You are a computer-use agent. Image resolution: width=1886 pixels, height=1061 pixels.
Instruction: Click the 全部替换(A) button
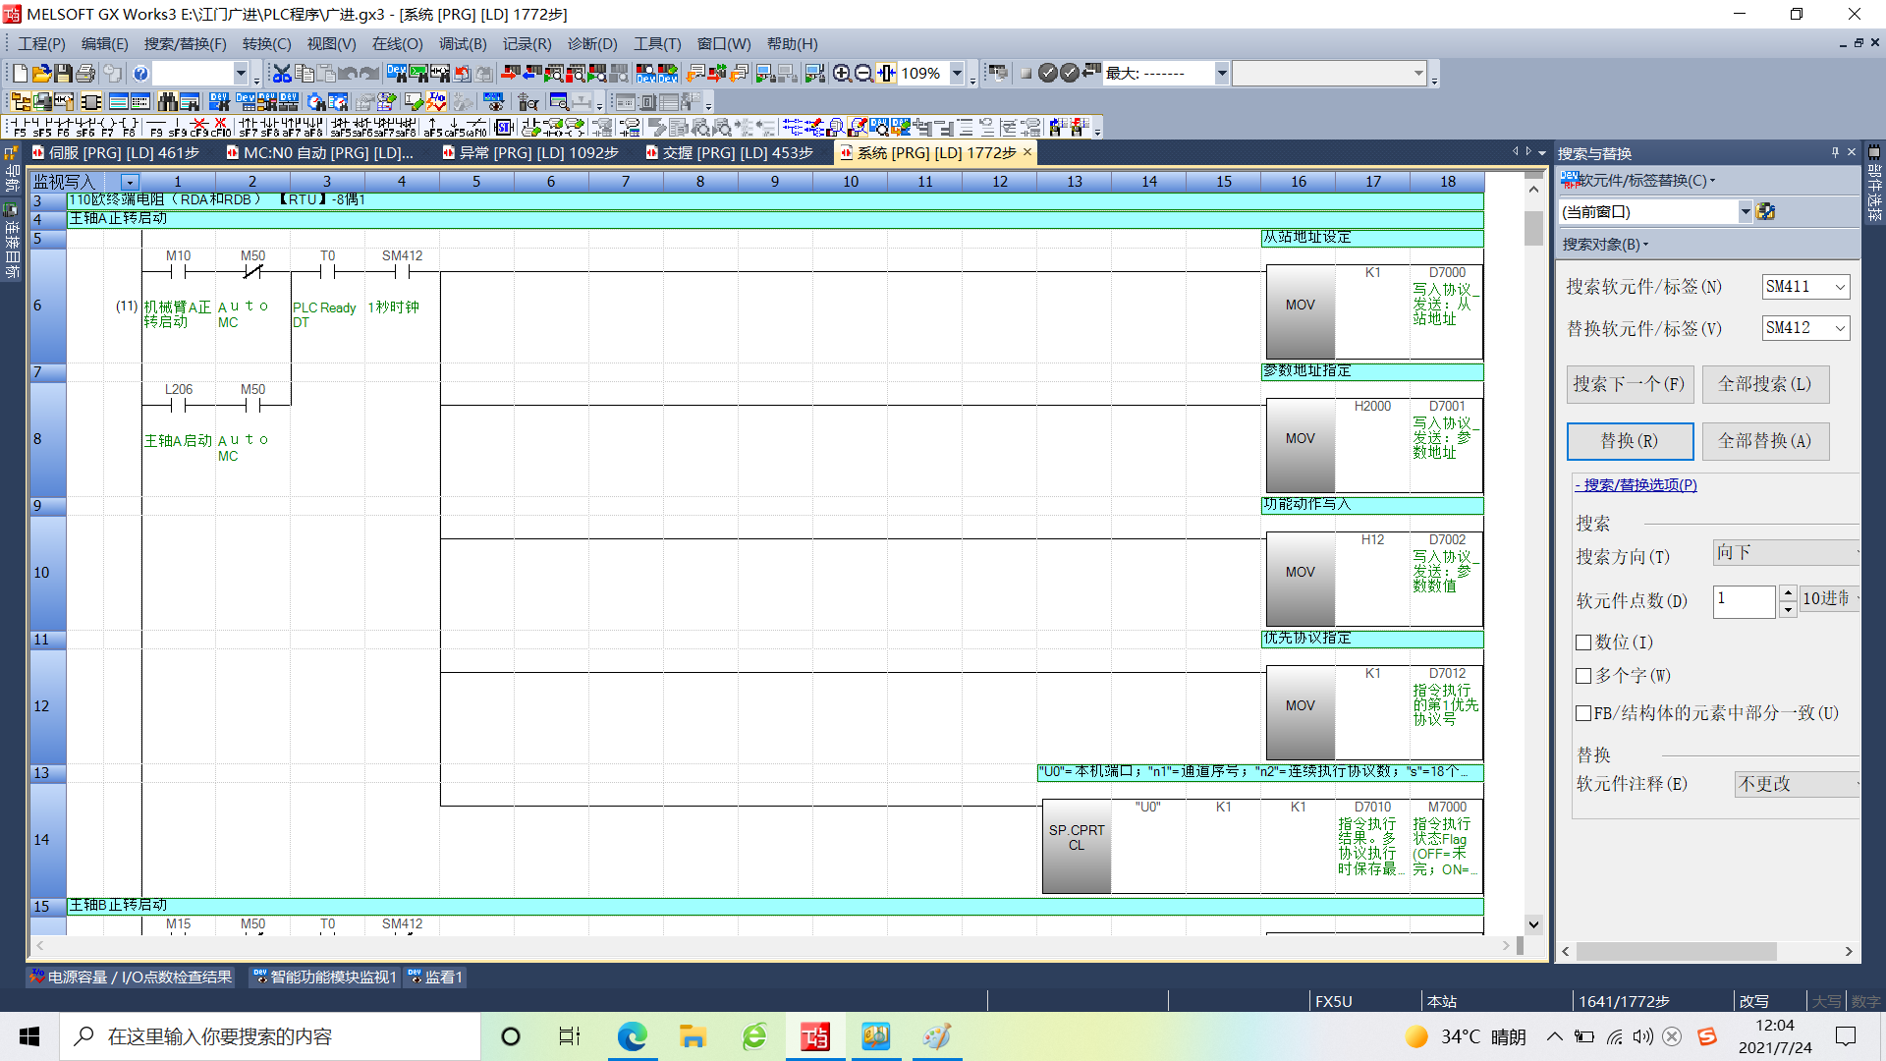tap(1764, 441)
